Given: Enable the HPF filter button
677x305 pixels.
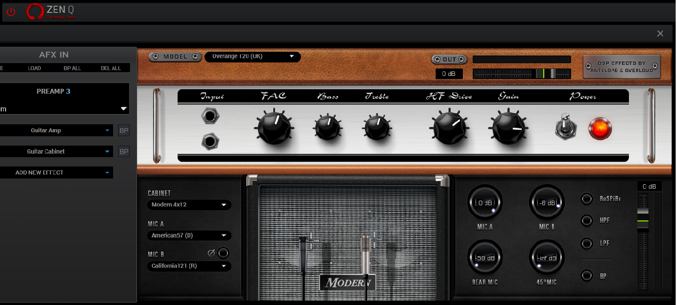Looking at the screenshot, I should [587, 220].
